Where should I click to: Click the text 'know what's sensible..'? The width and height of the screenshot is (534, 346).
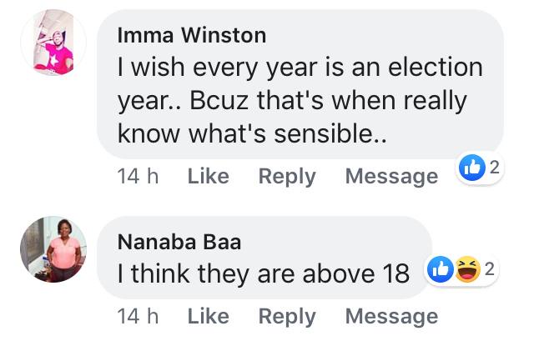[x=253, y=133]
